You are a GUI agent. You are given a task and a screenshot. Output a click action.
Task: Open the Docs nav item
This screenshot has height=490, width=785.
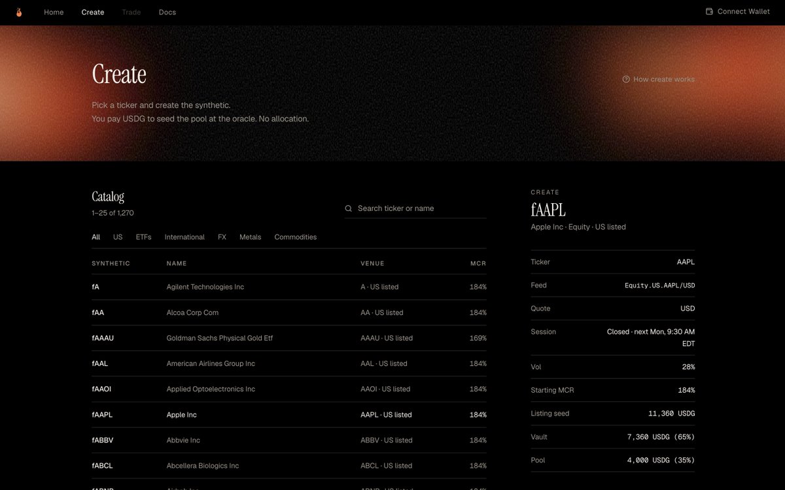coord(167,12)
